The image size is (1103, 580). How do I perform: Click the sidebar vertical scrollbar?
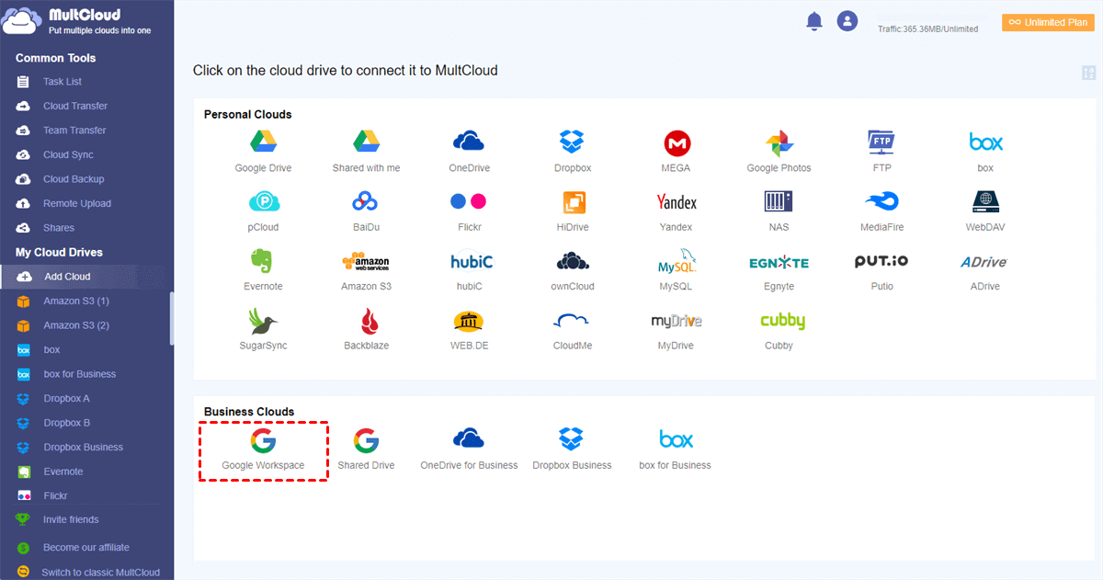[x=171, y=317]
